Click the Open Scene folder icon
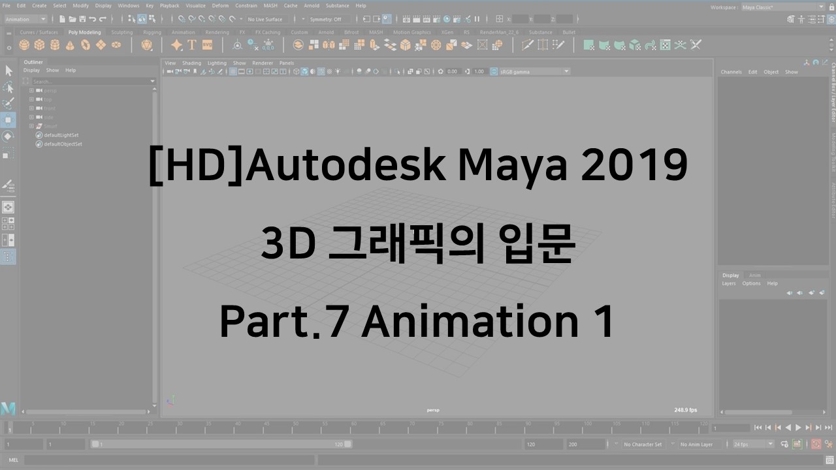836x470 pixels. pyautogui.click(x=72, y=19)
